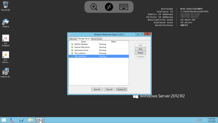Viewport: 218px width, 123px height.
Task: Select the Apache Web Server row
Action: pos(99,47)
